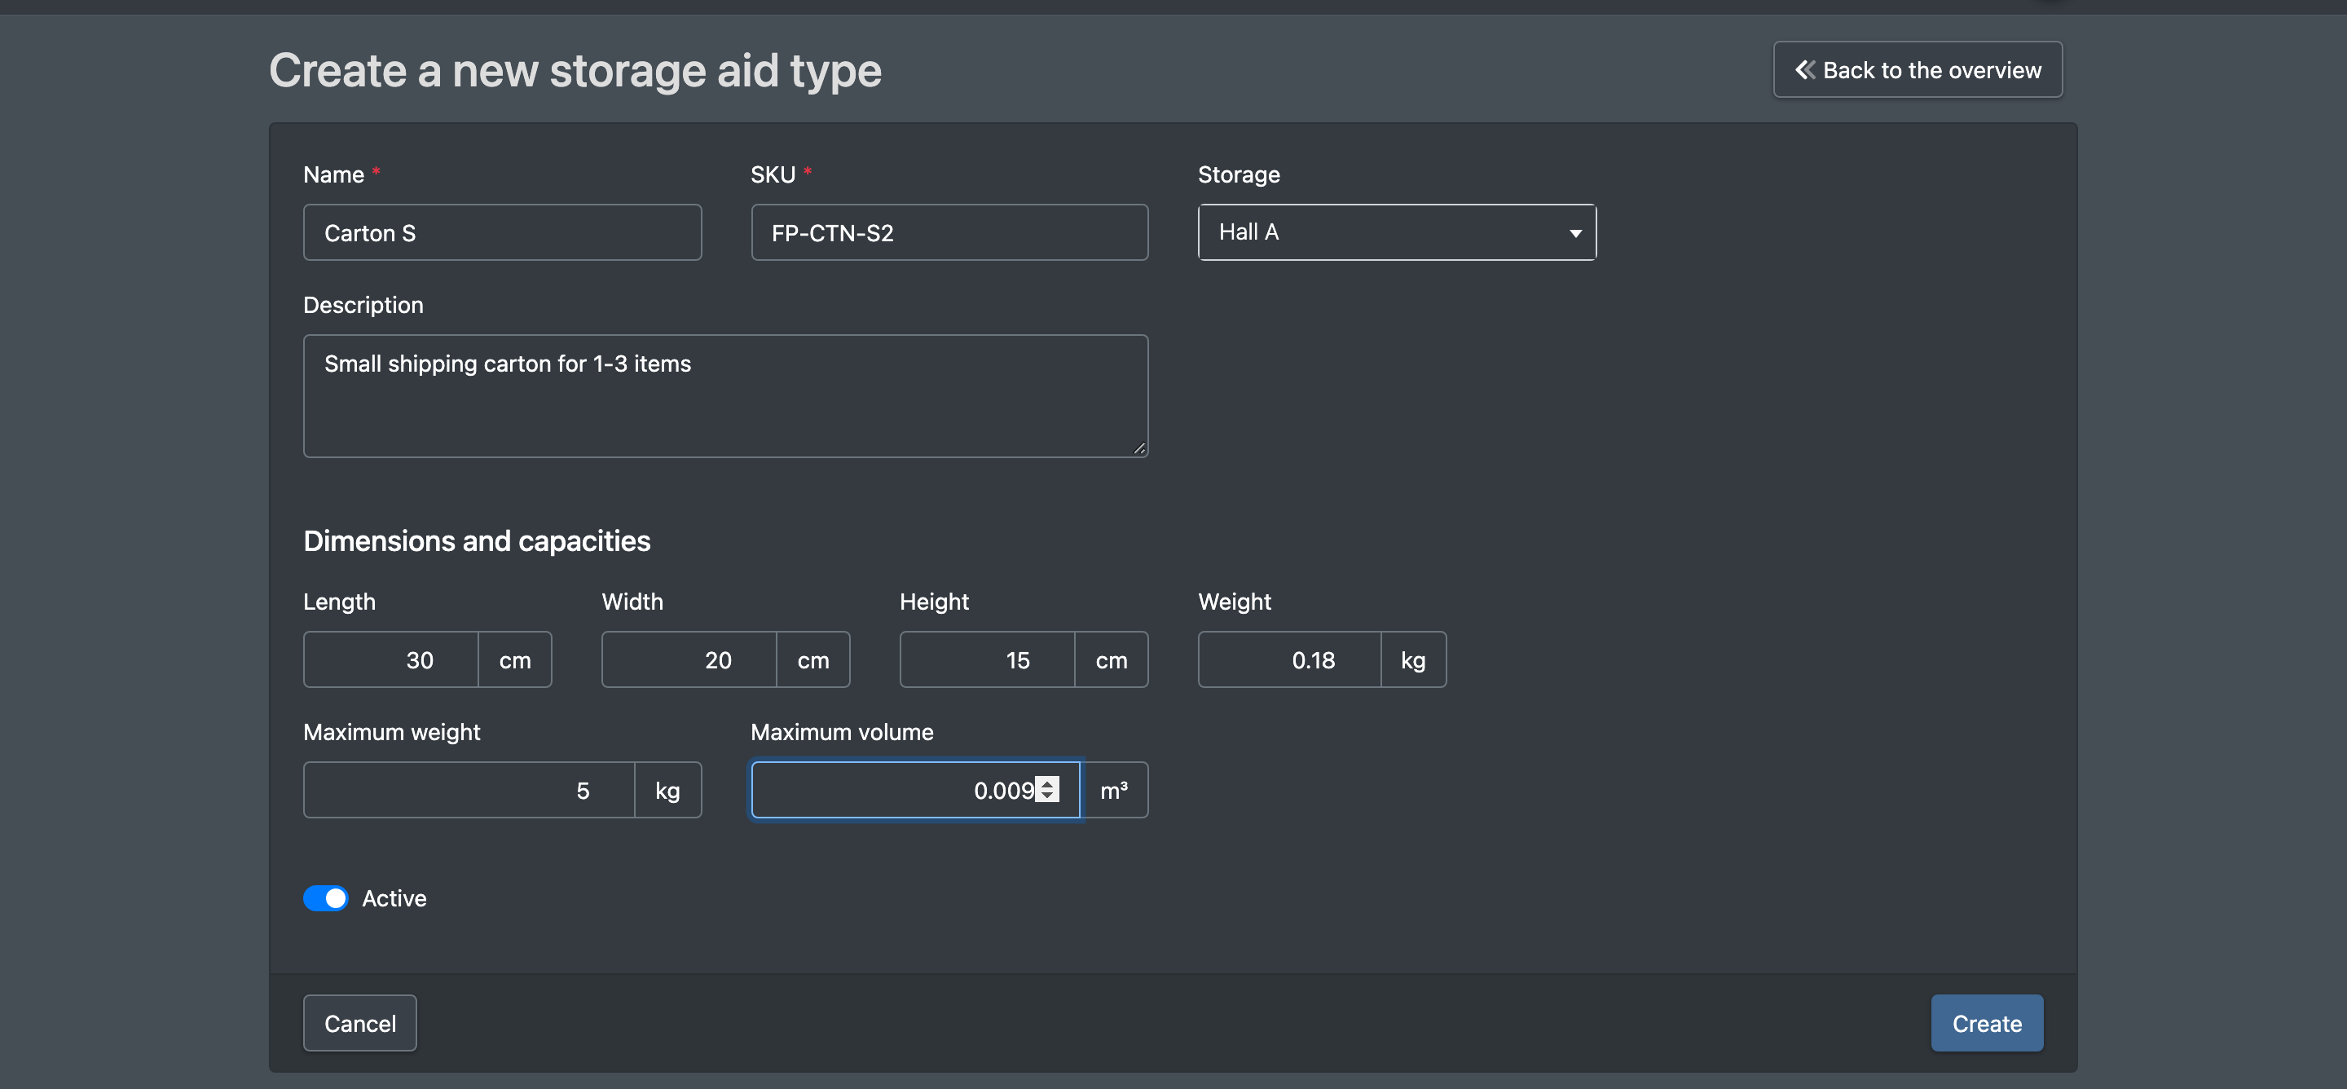2347x1089 pixels.
Task: Click the kg unit next to Maximum weight
Action: pyautogui.click(x=668, y=790)
